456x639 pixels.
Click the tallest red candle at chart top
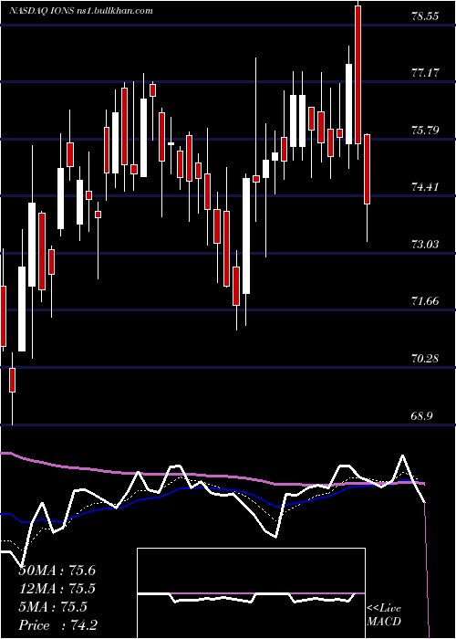[x=358, y=75]
